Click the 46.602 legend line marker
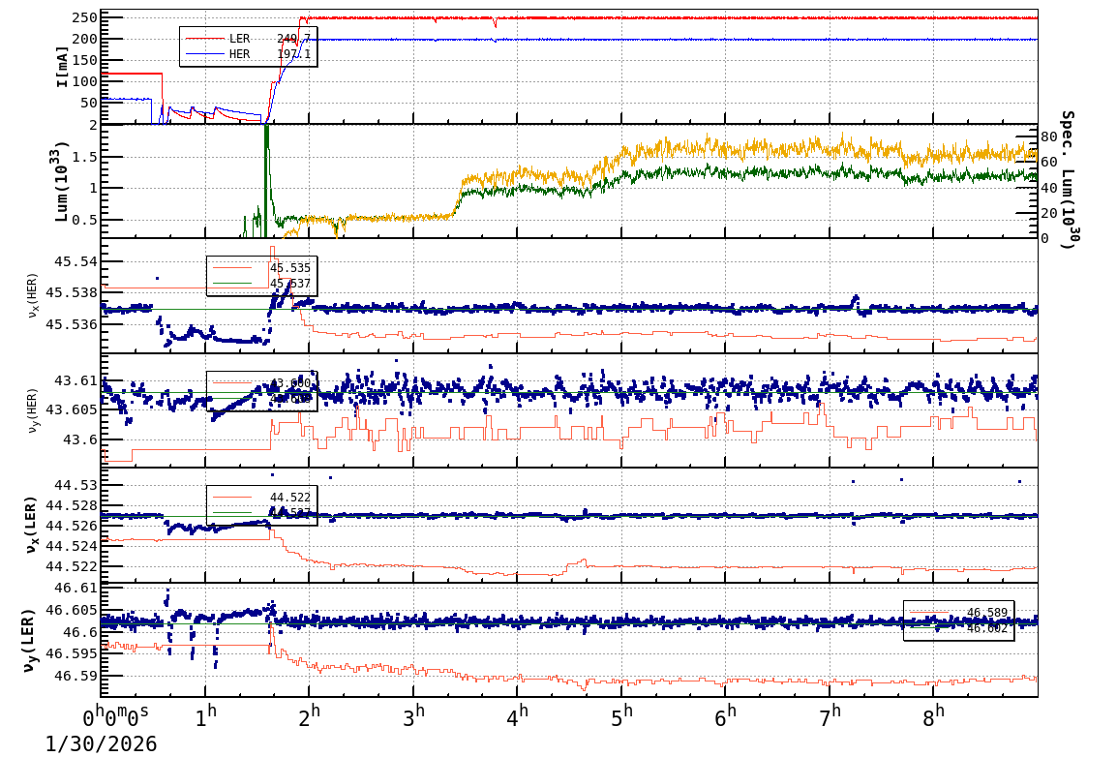The height and width of the screenshot is (757, 1117). click(x=927, y=626)
